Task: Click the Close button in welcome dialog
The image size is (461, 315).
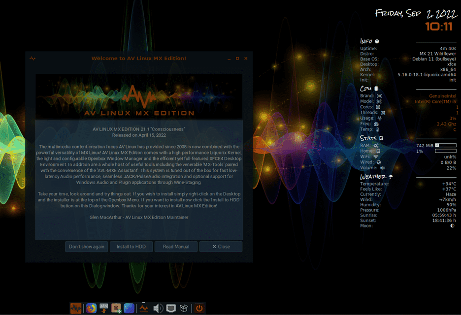Action: pyautogui.click(x=221, y=247)
